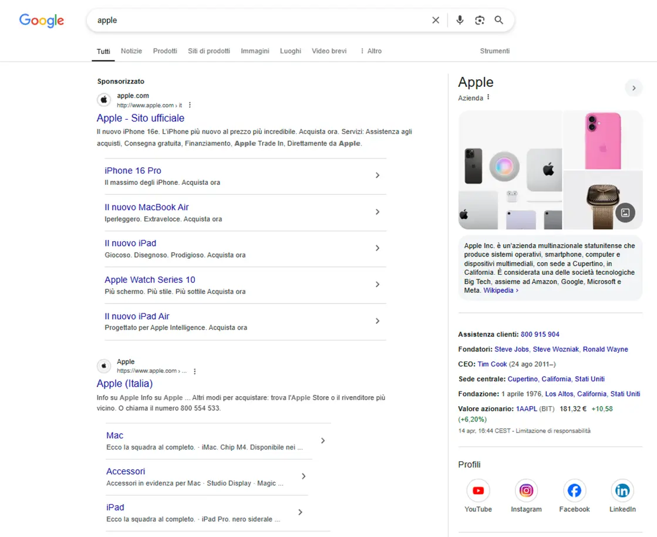Click chevron on Il nuovo MacBook Air row
This screenshot has width=657, height=537.
378,212
